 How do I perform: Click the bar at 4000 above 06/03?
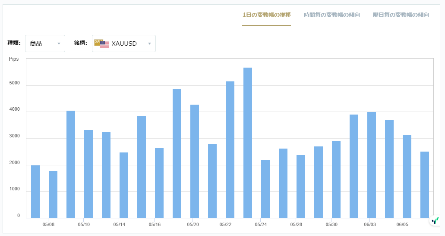pos(372,165)
